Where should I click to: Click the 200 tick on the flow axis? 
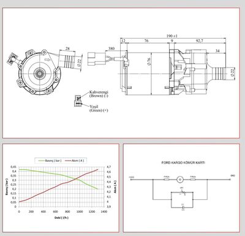coord(31,211)
